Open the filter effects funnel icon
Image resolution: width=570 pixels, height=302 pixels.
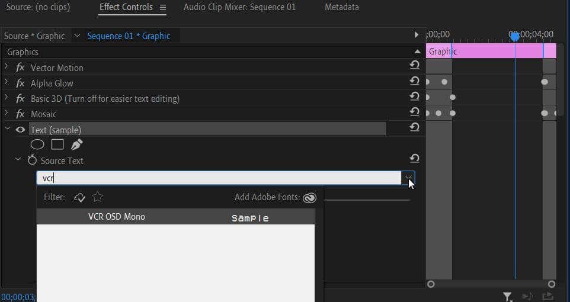[508, 296]
